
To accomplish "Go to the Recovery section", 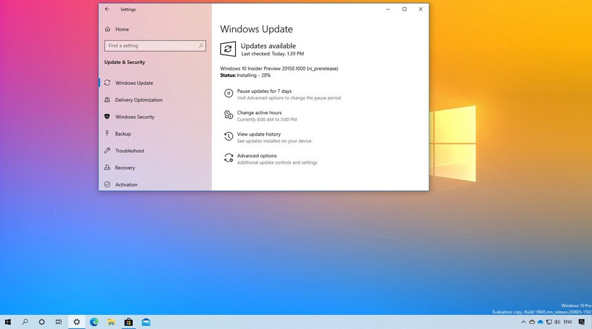I will tap(125, 168).
